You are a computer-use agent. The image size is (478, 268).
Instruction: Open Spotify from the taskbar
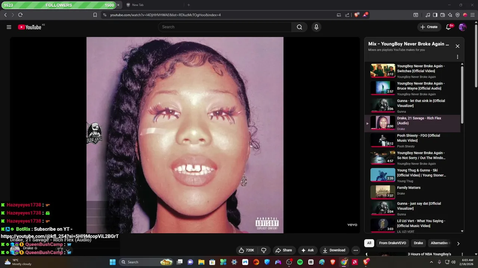[300, 262]
